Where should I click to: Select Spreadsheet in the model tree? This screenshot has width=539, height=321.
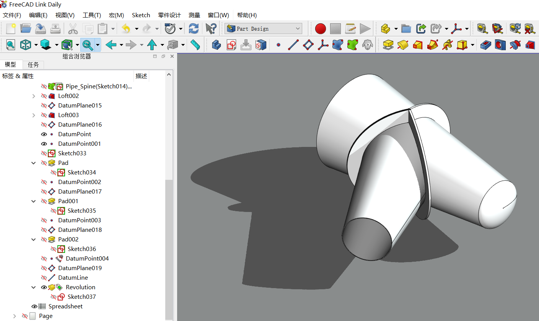point(65,306)
